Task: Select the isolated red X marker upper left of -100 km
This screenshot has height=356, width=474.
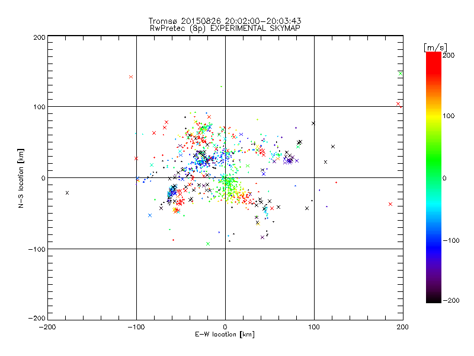Action: click(131, 77)
